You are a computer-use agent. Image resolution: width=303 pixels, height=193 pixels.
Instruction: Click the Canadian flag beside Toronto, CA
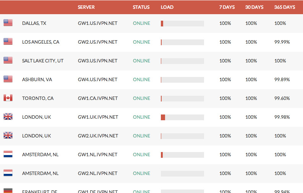tap(8, 98)
